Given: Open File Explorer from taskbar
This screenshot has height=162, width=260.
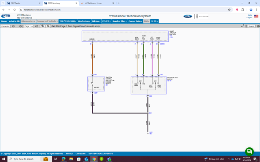Looking at the screenshot, I should pos(71,159).
